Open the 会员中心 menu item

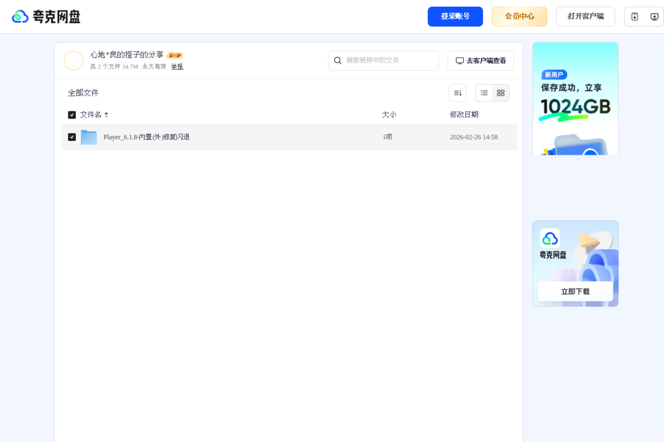coord(519,16)
